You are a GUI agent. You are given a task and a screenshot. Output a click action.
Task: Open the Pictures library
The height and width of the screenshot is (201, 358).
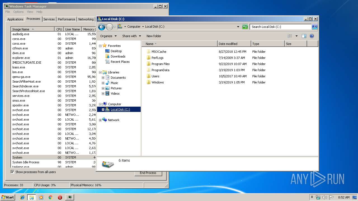pyautogui.click(x=116, y=88)
